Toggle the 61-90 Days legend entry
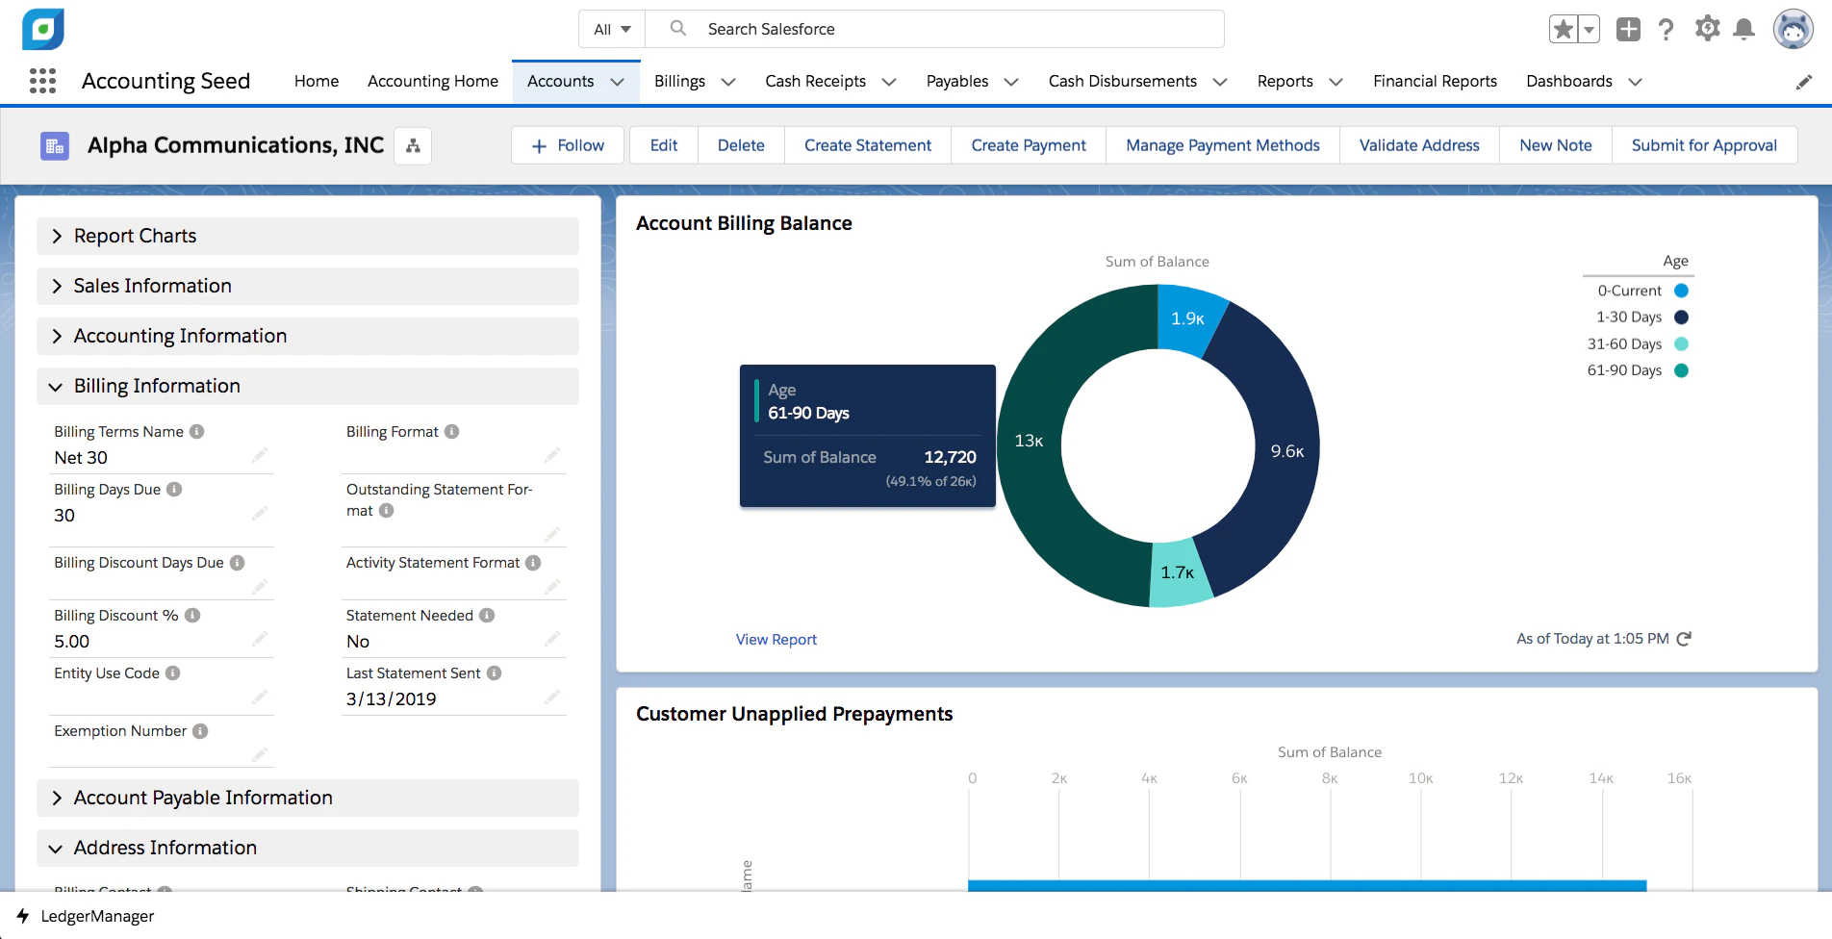The width and height of the screenshot is (1832, 939). 1638,369
